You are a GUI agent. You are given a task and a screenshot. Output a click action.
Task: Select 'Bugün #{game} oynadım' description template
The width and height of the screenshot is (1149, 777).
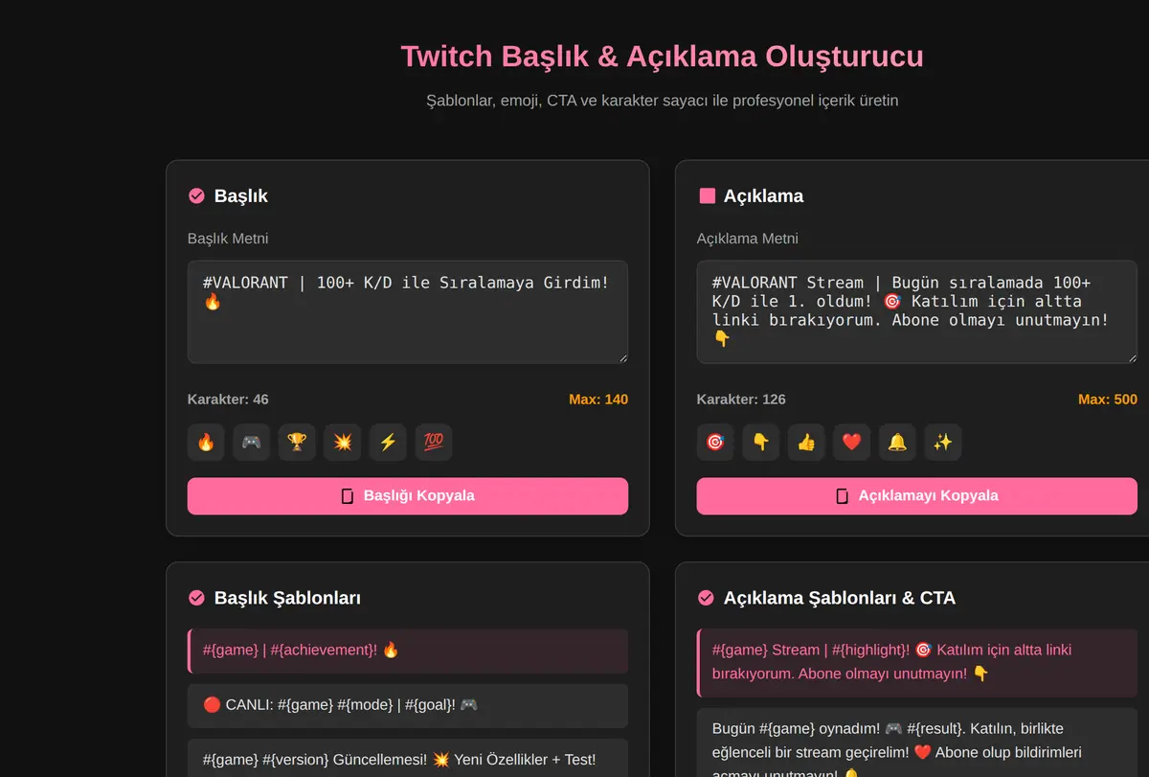[917, 743]
